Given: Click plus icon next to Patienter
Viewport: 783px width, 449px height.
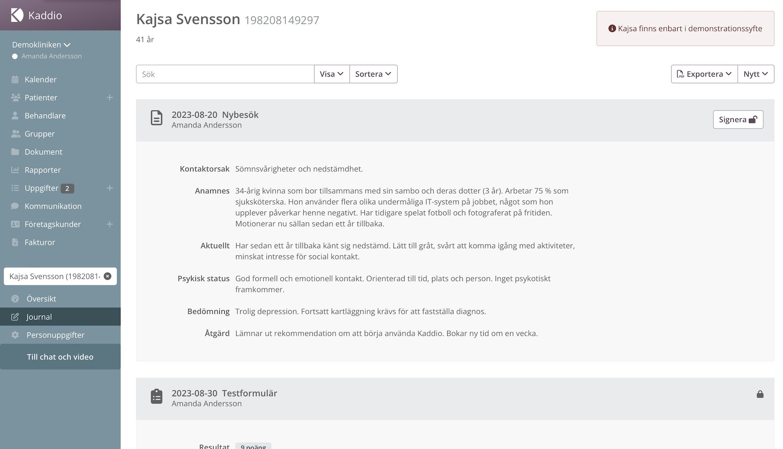Looking at the screenshot, I should (109, 98).
